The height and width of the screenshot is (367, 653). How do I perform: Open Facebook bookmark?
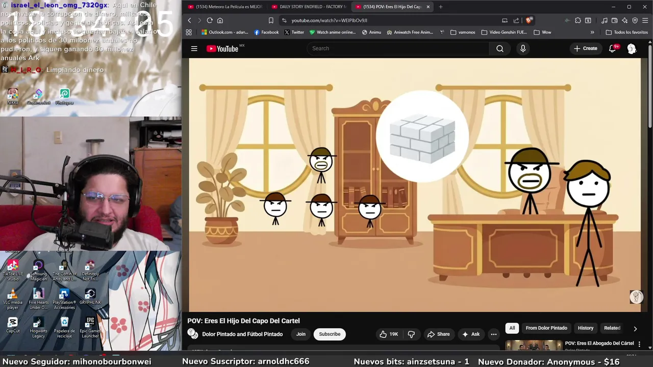click(x=266, y=32)
